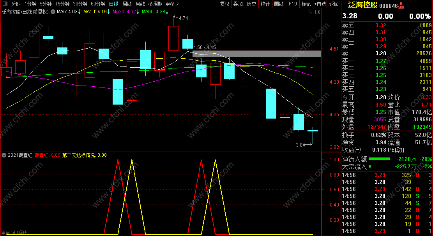Switch to 日线 daily chart

pos(113,4)
